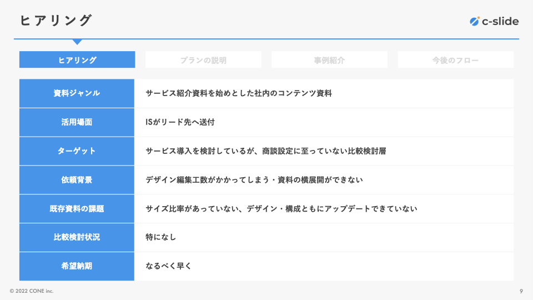
Task: Click the text ISがリード先へ送付
Action: pyautogui.click(x=180, y=122)
